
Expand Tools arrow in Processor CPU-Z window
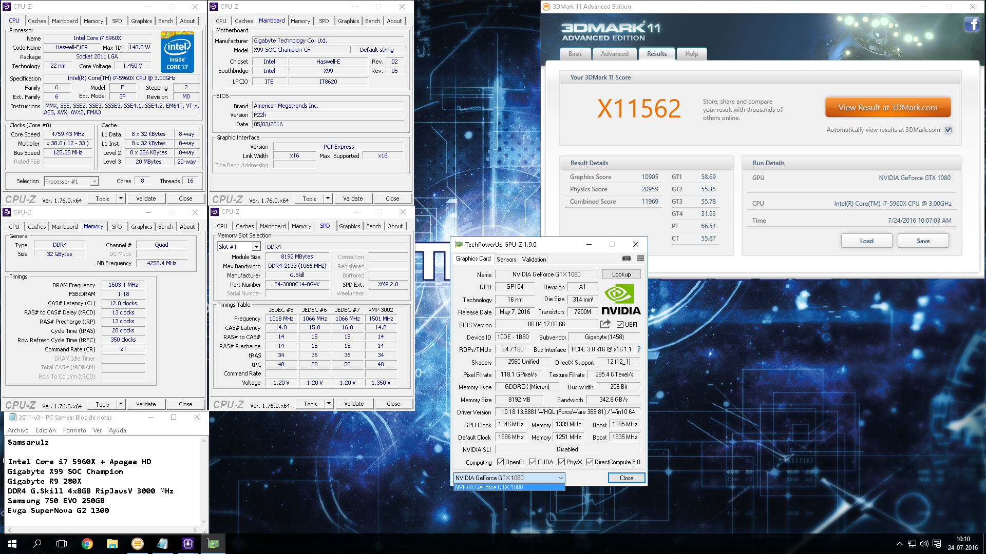(x=121, y=199)
